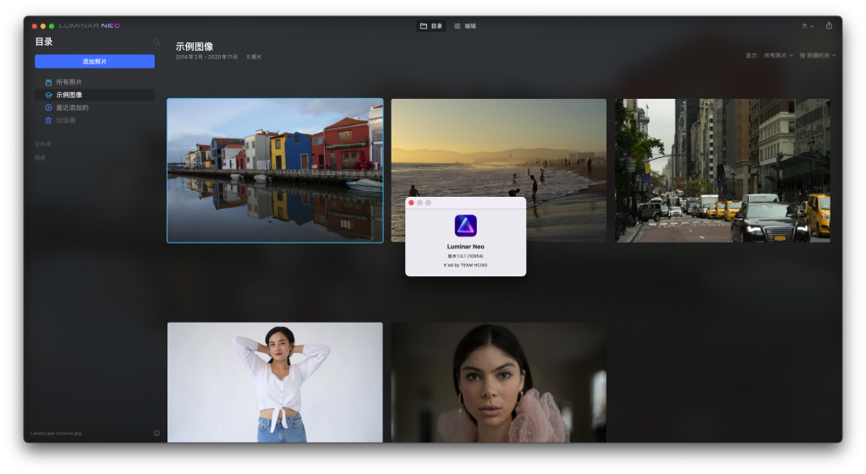The width and height of the screenshot is (866, 474).
Task: Open the 显示: 所有照片 filter dropdown
Action: [770, 55]
